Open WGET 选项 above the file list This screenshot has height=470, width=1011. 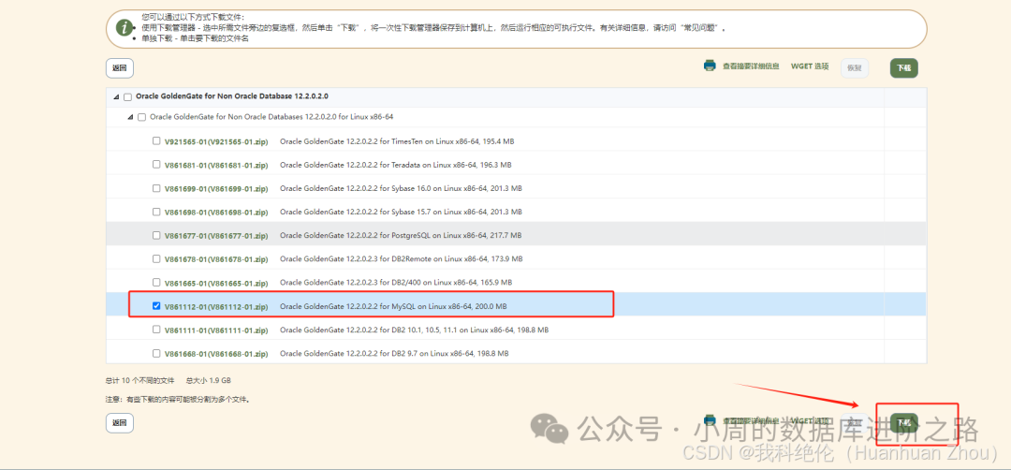tap(810, 66)
